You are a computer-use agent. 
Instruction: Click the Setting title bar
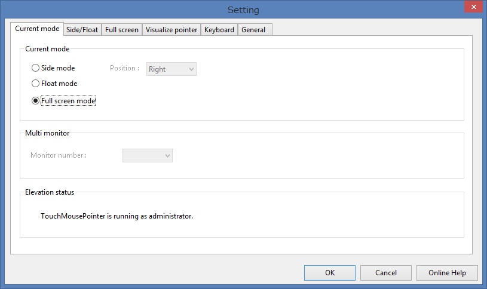(243, 10)
